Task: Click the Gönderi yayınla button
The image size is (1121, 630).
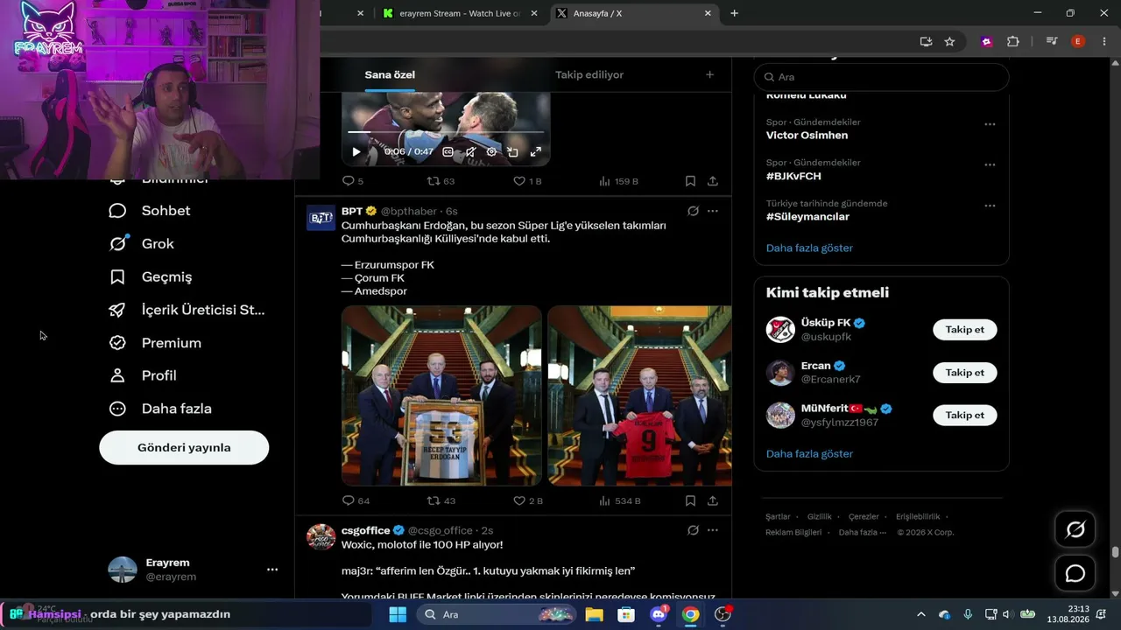Action: tap(184, 447)
